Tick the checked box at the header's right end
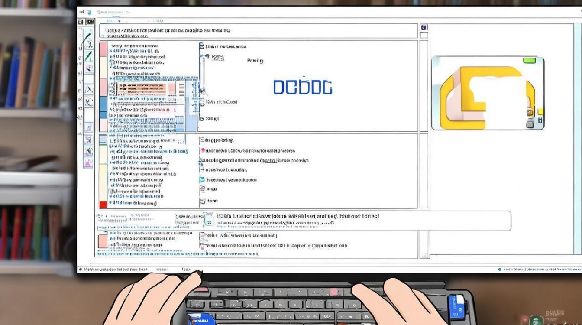582x325 pixels. pos(424,27)
